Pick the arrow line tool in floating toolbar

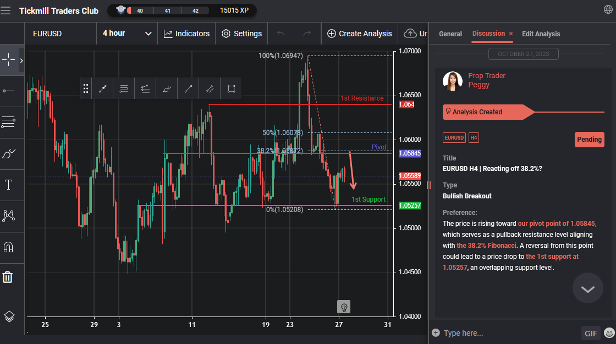pyautogui.click(x=102, y=89)
